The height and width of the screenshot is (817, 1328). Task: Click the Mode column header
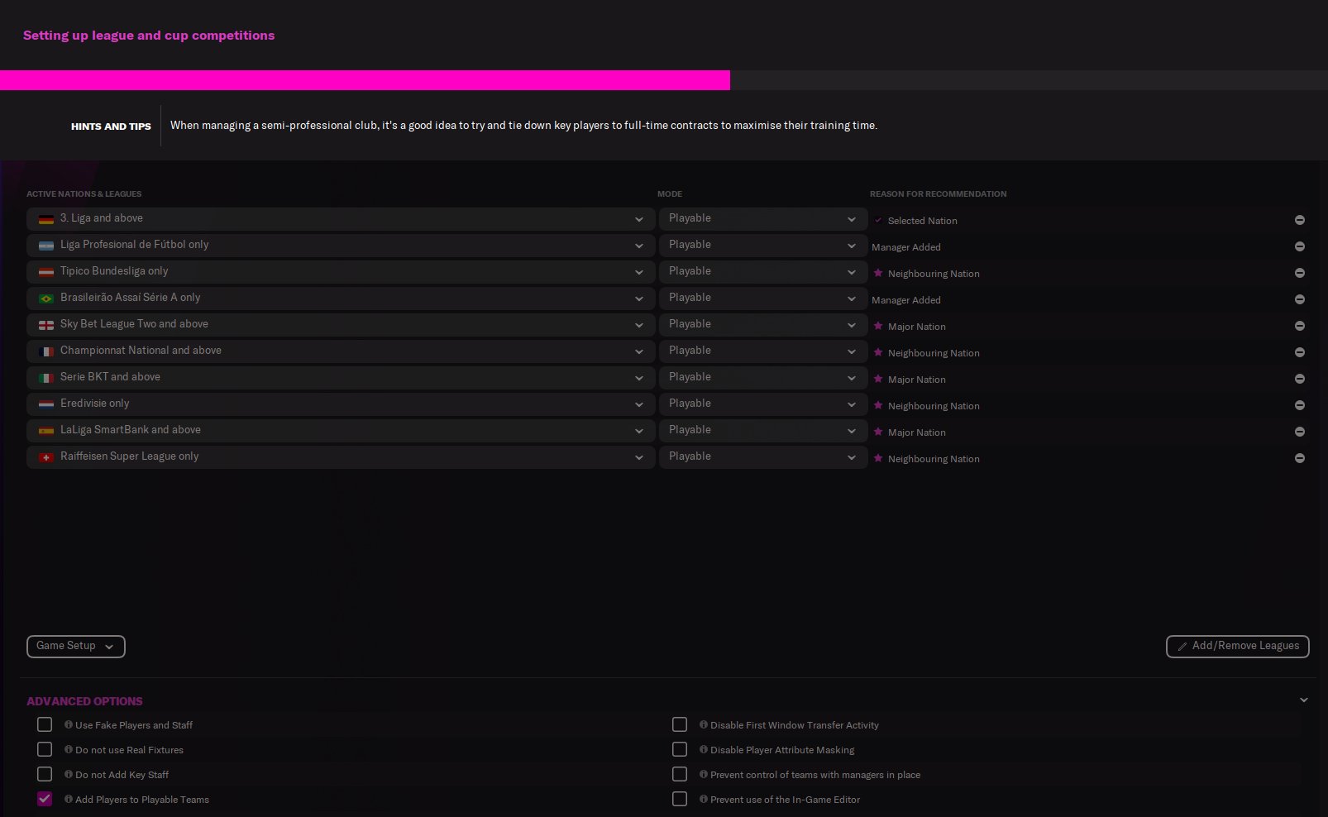pos(670,194)
